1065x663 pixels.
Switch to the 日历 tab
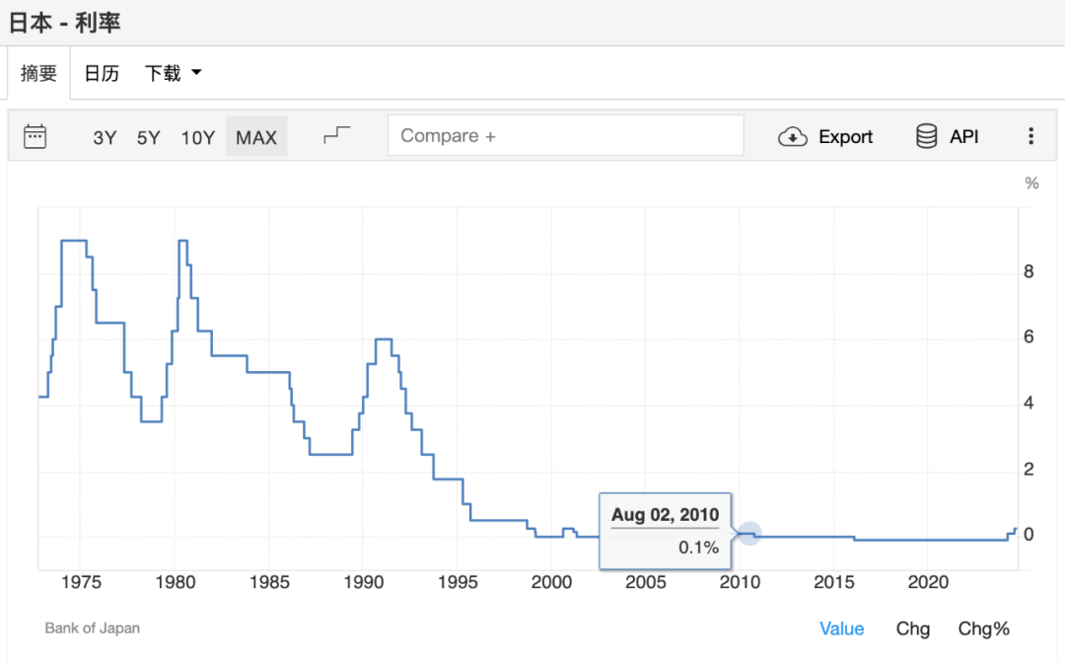[102, 73]
